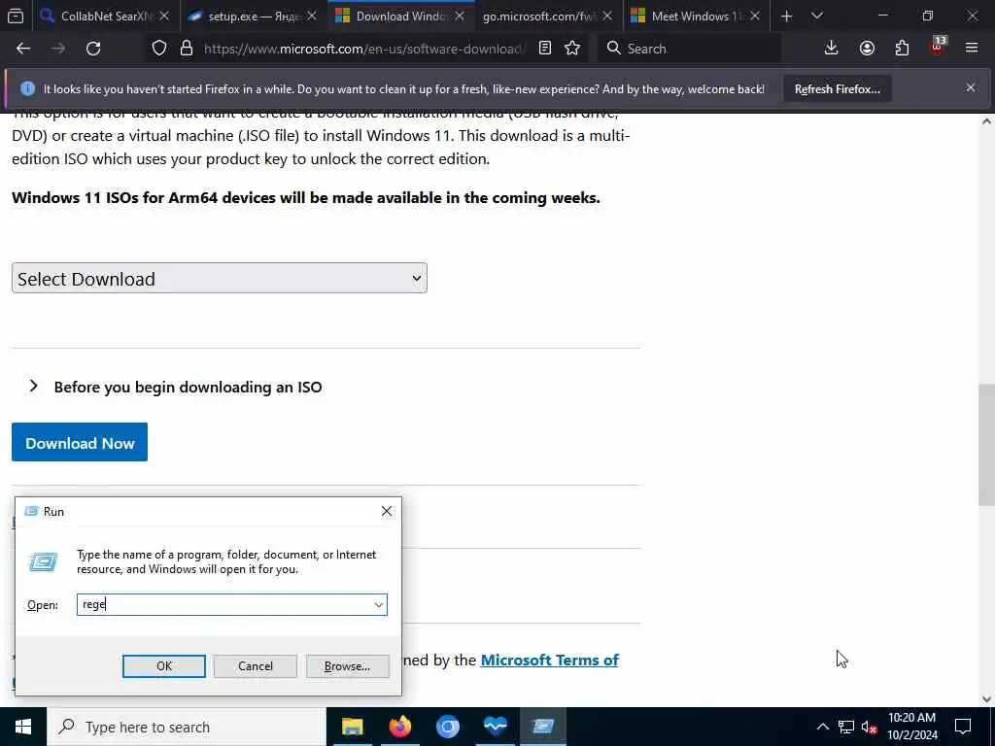995x746 pixels.
Task: Reload the page with the refresh icon
Action: point(93,49)
